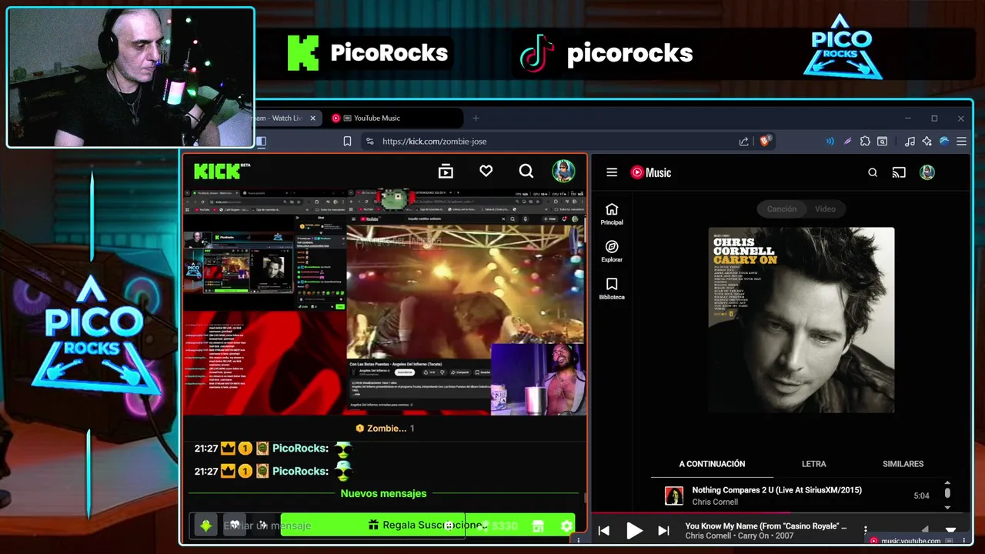Open the Kick following heart icon

486,171
